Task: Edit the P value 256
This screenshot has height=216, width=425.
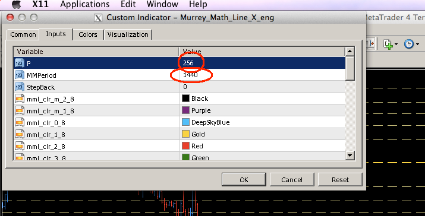Action: coord(262,63)
